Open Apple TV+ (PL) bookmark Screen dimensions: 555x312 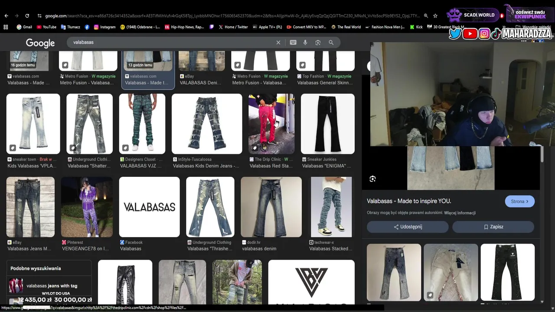coord(267,27)
